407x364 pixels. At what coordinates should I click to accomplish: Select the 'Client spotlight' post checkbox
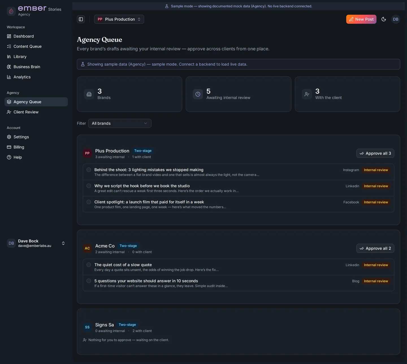(x=89, y=202)
